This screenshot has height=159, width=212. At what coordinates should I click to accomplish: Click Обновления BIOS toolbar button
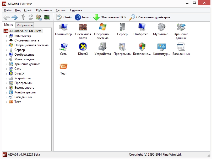coord(110,17)
